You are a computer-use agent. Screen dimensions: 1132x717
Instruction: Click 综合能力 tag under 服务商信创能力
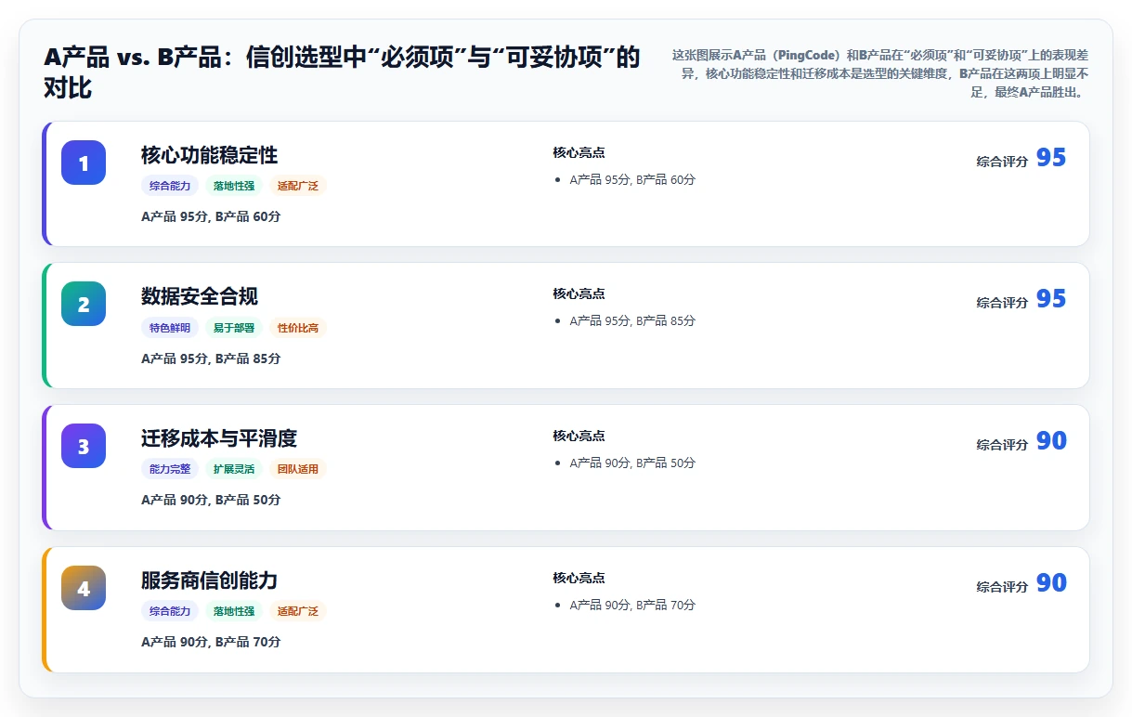pos(170,611)
